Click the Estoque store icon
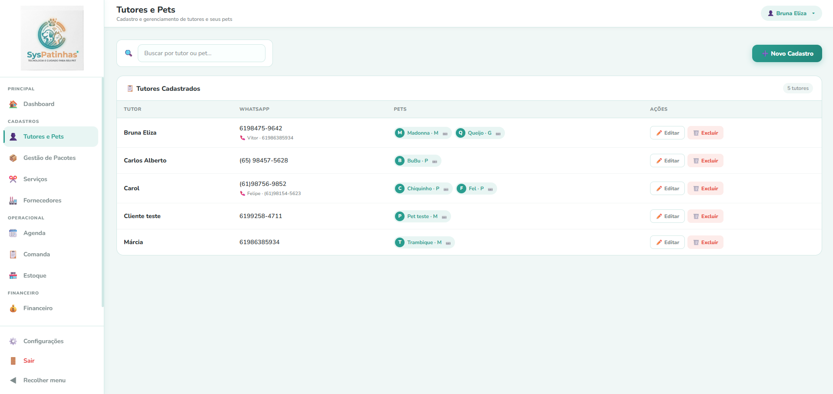833x394 pixels. coord(13,276)
